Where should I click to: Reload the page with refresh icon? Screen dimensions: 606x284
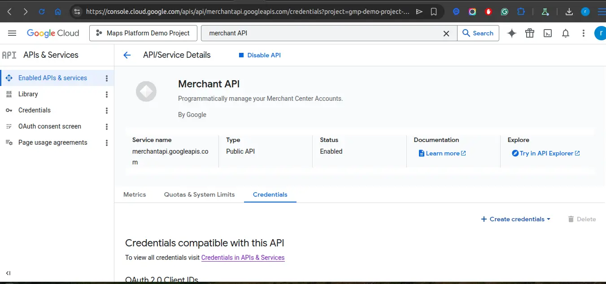[42, 12]
